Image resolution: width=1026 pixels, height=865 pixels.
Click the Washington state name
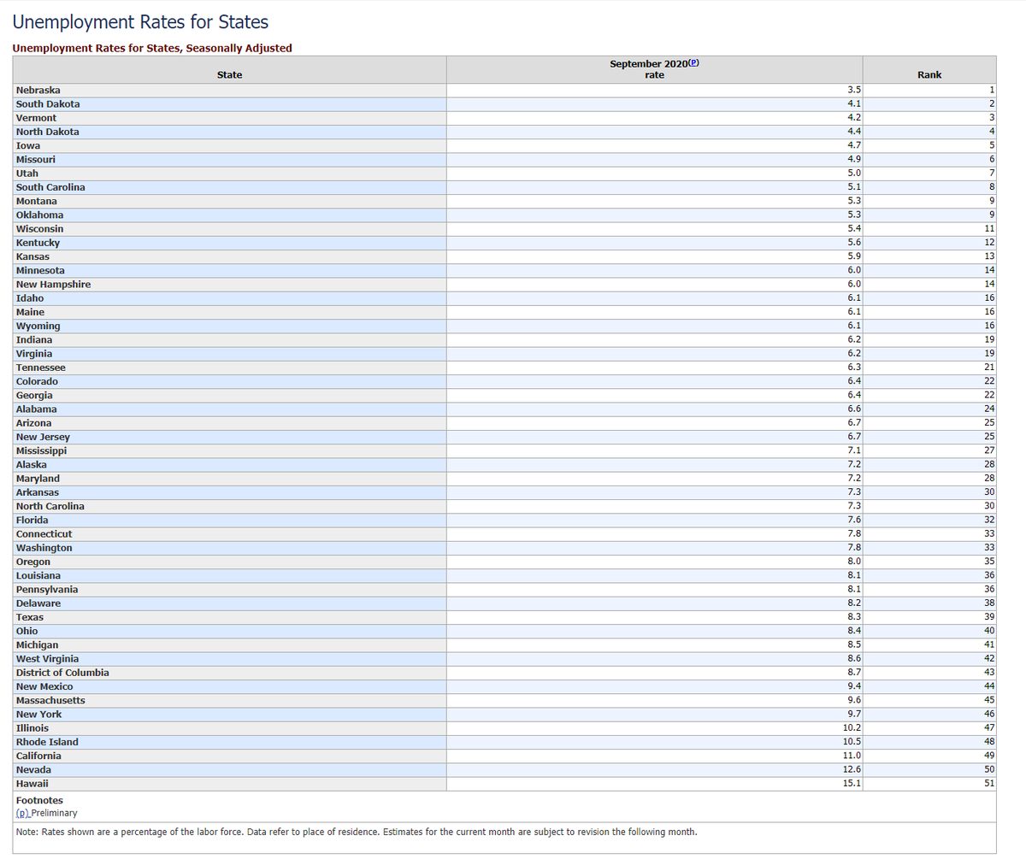click(x=44, y=548)
